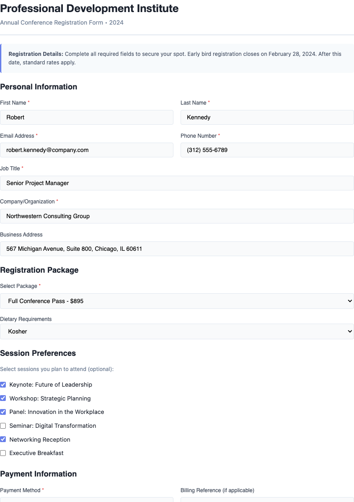This screenshot has width=354, height=502.
Task: Disable the Workshop: Strategic Planning selection
Action: [3, 398]
